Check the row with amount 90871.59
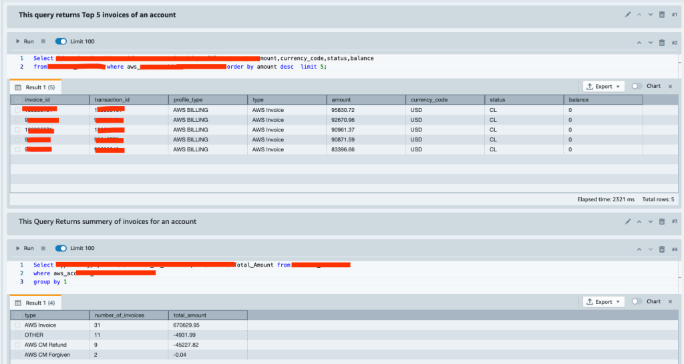The image size is (684, 364). [x=17, y=139]
